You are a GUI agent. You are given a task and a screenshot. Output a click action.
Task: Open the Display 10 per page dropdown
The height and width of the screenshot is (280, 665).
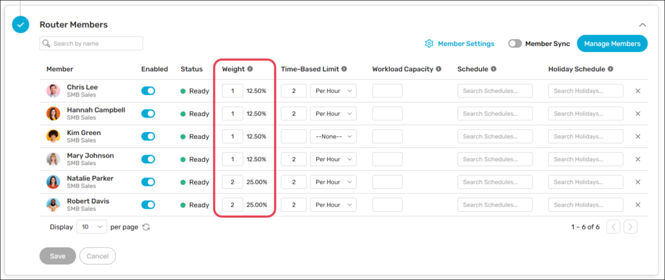tap(92, 227)
